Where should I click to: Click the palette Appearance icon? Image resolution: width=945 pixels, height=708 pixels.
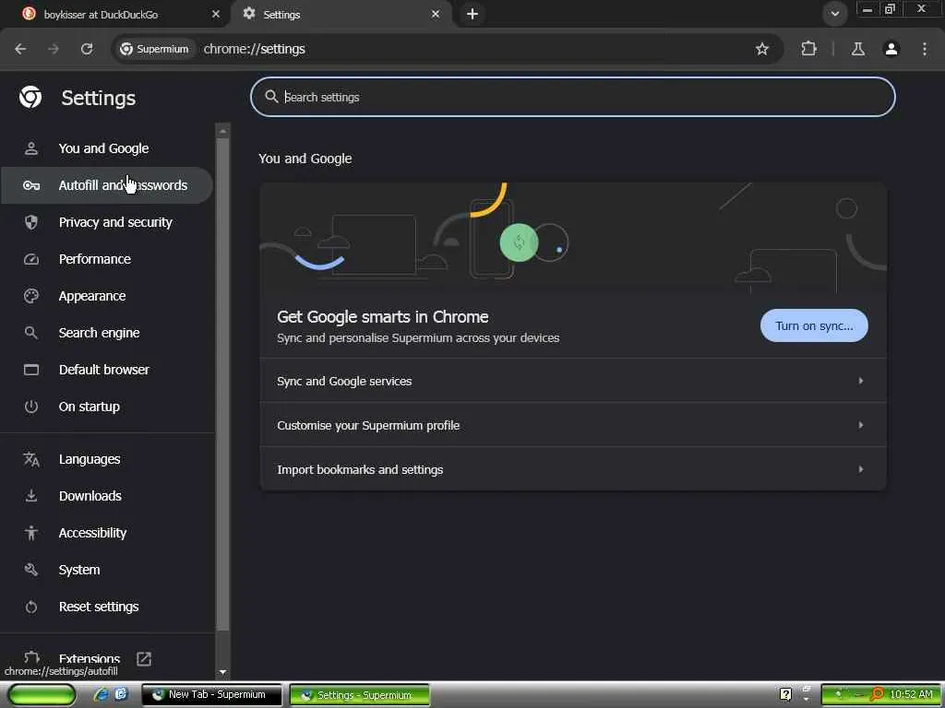[x=31, y=296]
